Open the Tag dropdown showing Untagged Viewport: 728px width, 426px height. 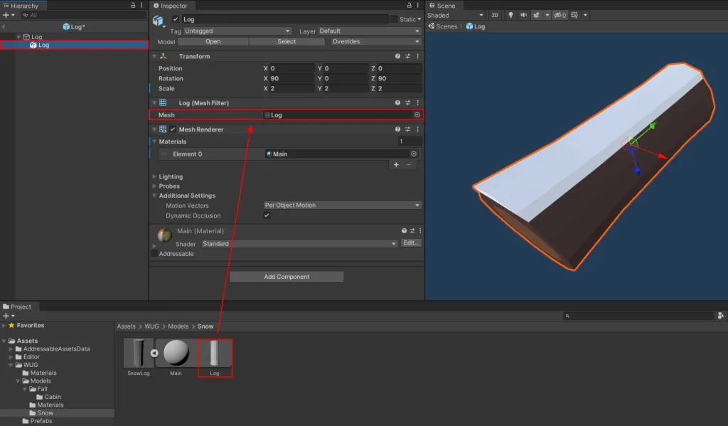tap(237, 31)
